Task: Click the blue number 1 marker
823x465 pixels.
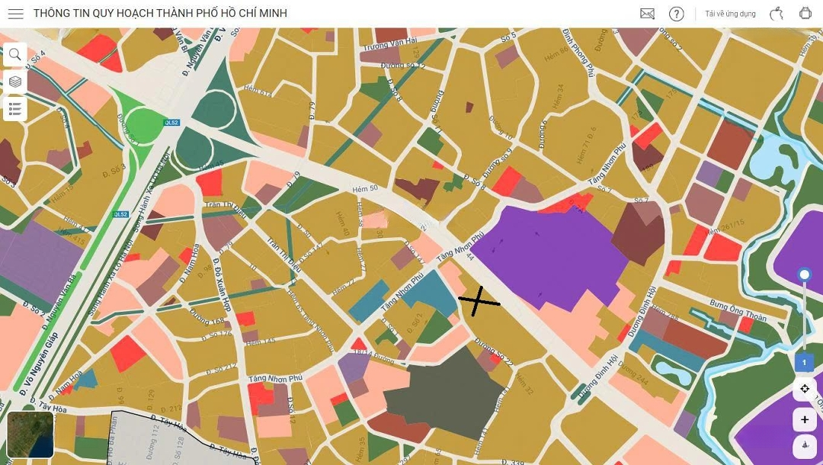Action: 804,363
